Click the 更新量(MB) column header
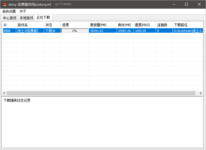The image size is (206, 150). 102,25
